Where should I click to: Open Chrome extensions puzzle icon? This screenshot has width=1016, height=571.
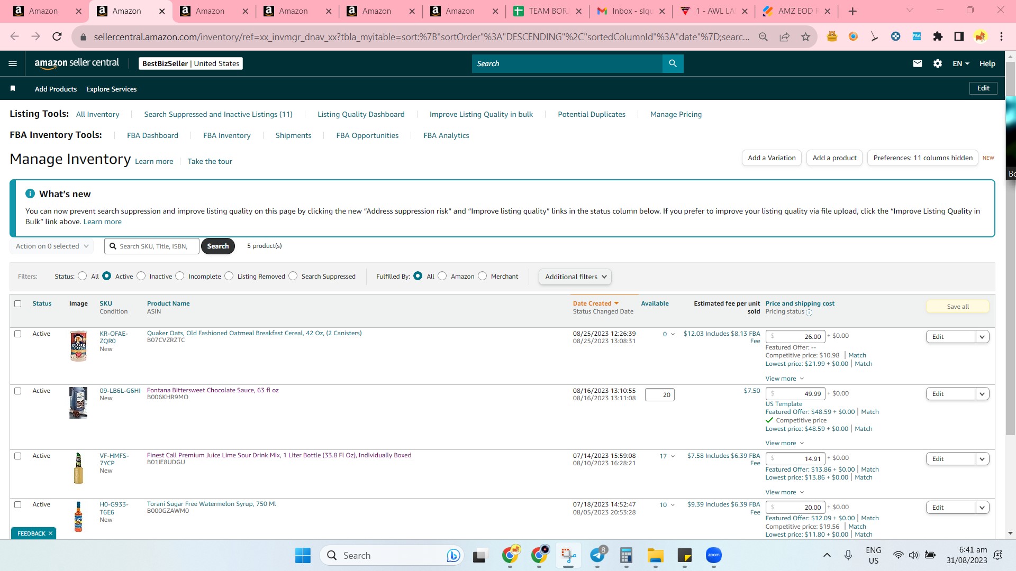click(938, 36)
